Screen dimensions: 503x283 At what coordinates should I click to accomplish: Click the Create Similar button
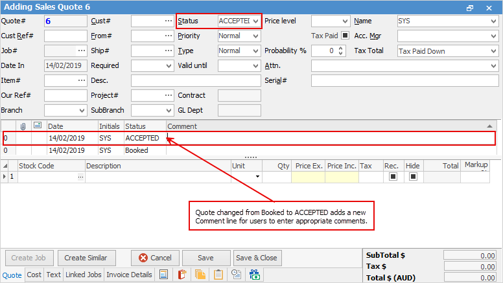(86, 258)
